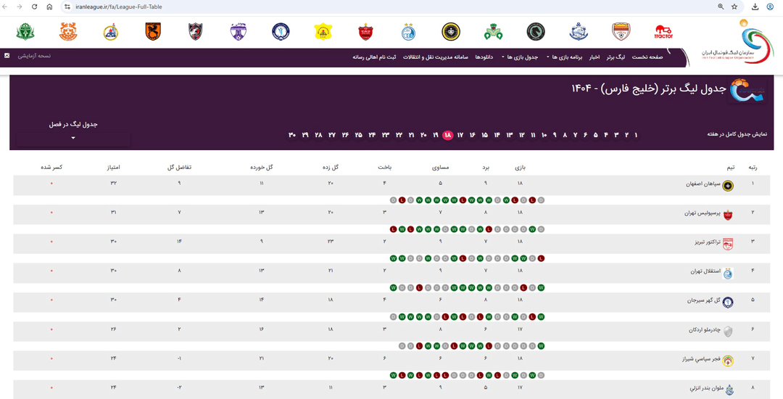Viewport: 783px width, 399px height.
Task: Open the red Persepolis crest in top club bar
Action: pos(365,32)
